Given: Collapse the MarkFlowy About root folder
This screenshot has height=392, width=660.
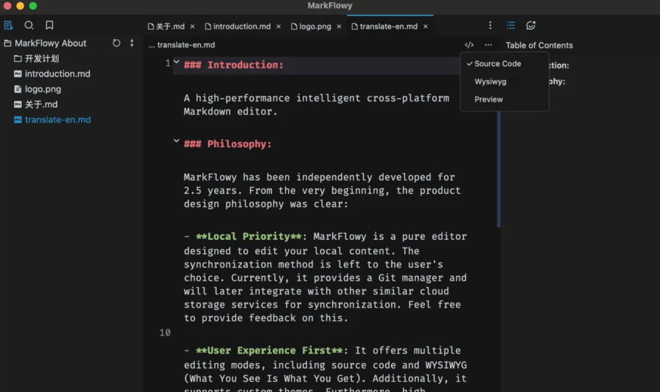Looking at the screenshot, I should [51, 43].
